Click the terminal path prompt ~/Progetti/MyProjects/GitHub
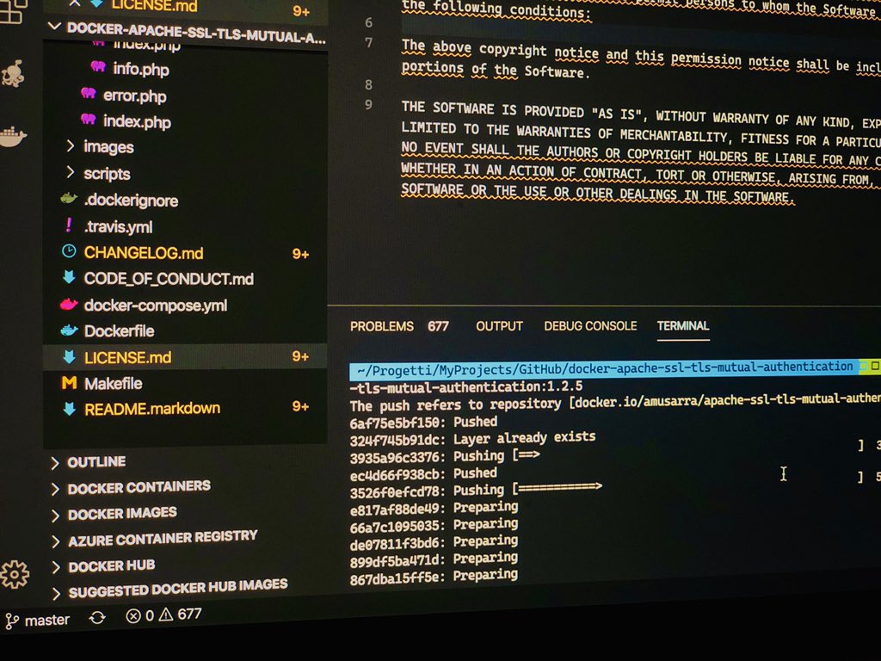Screen dimensions: 881x661 604,368
